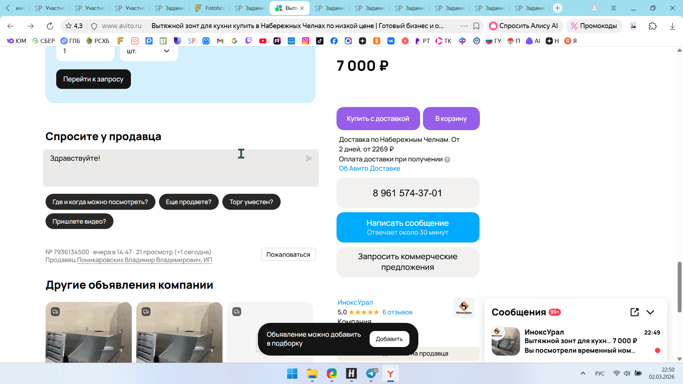This screenshot has height=384, width=683.
Task: Open the address bar three-dots menu
Action: 464,26
